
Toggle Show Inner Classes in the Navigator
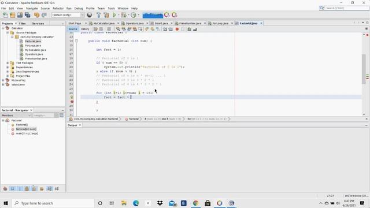click(34, 189)
